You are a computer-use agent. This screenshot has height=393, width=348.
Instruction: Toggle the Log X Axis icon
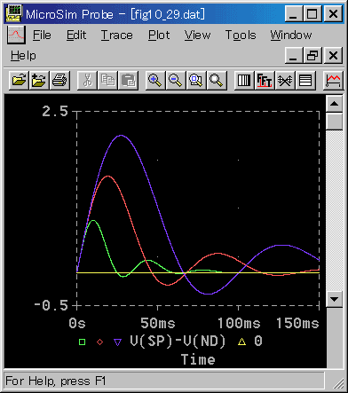[244, 81]
